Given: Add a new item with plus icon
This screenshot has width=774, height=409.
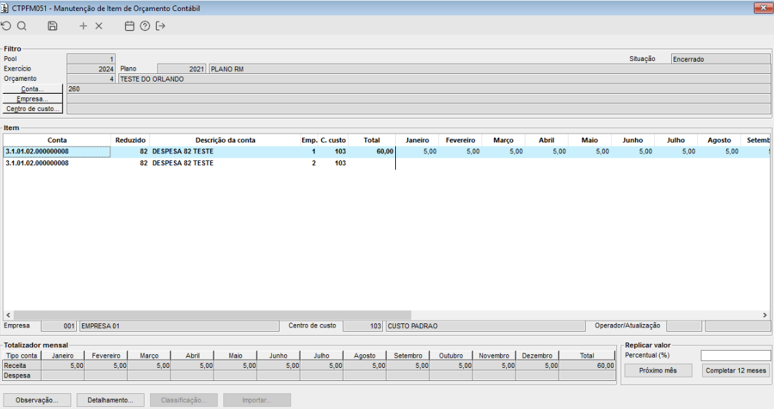Looking at the screenshot, I should tap(83, 26).
